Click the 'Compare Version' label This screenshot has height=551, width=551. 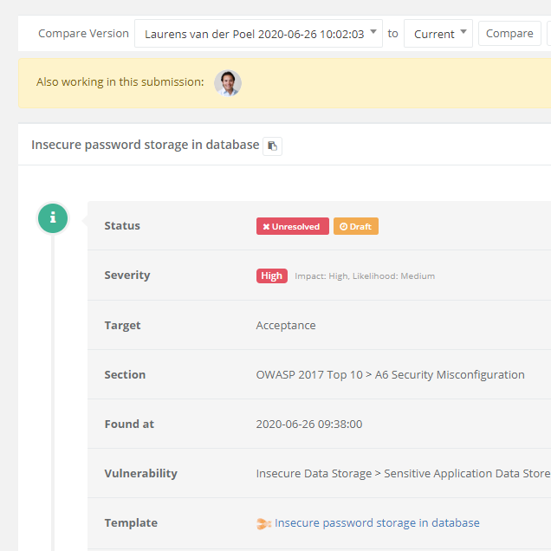84,34
